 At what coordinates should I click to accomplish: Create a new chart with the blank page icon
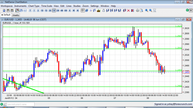[x=4, y=11]
